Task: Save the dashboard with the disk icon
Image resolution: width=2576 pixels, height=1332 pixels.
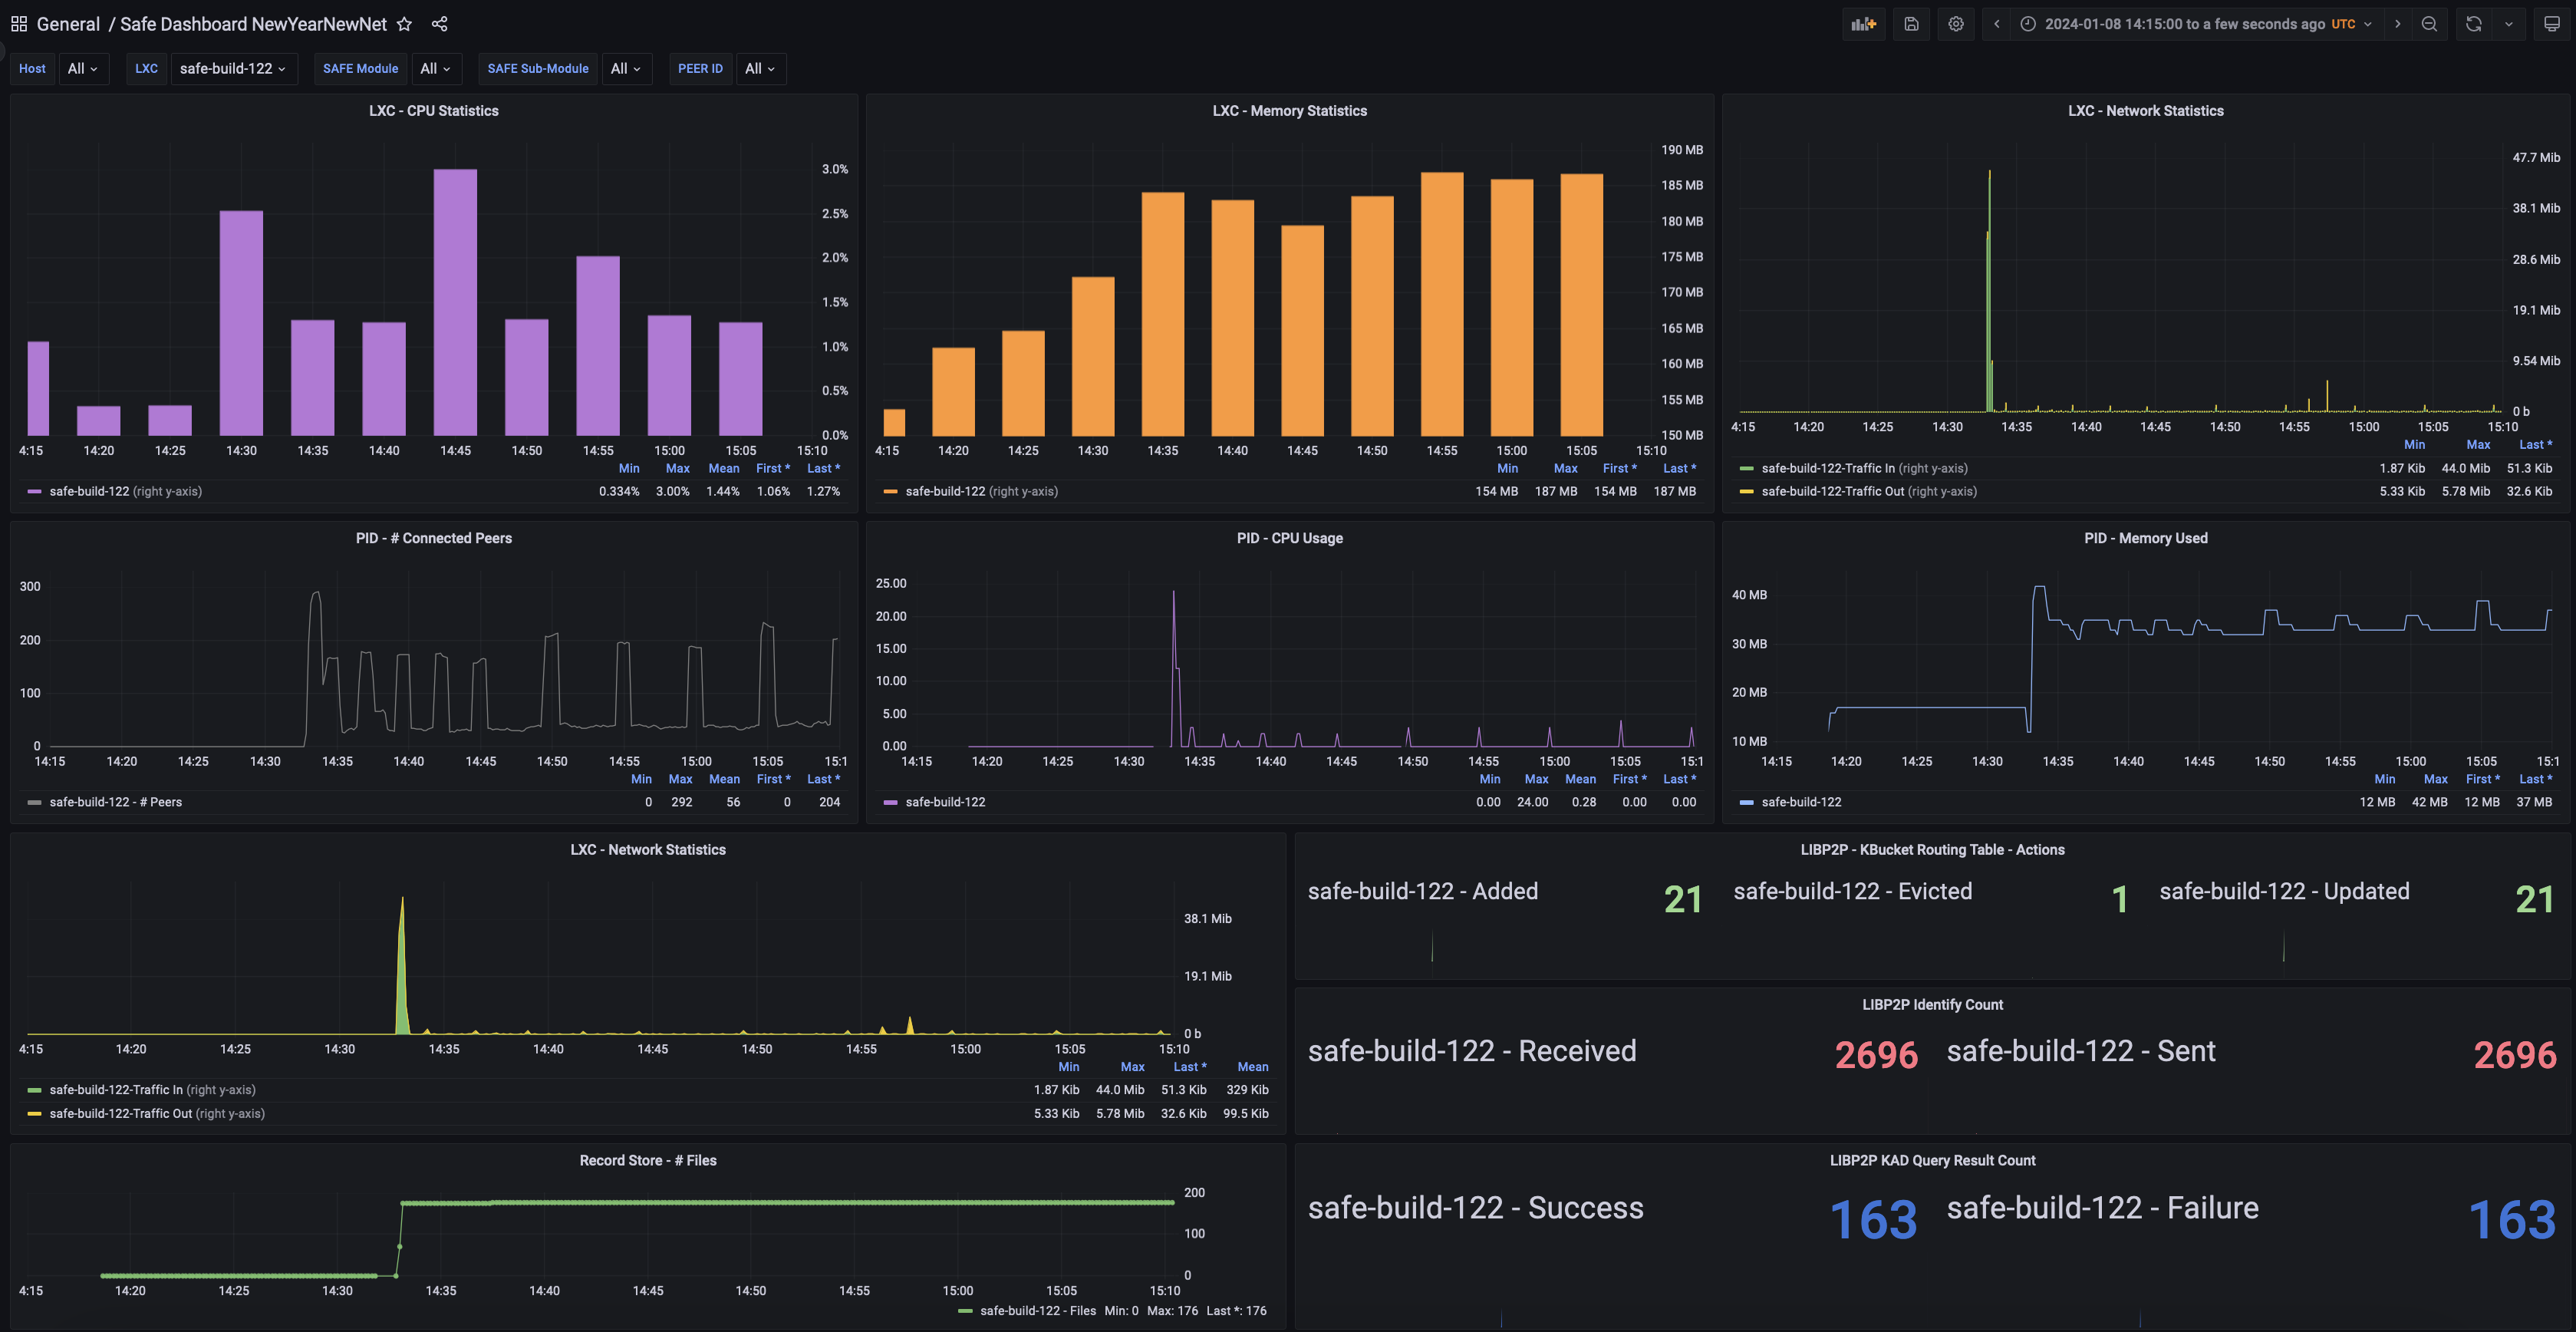Action: coord(1911,24)
